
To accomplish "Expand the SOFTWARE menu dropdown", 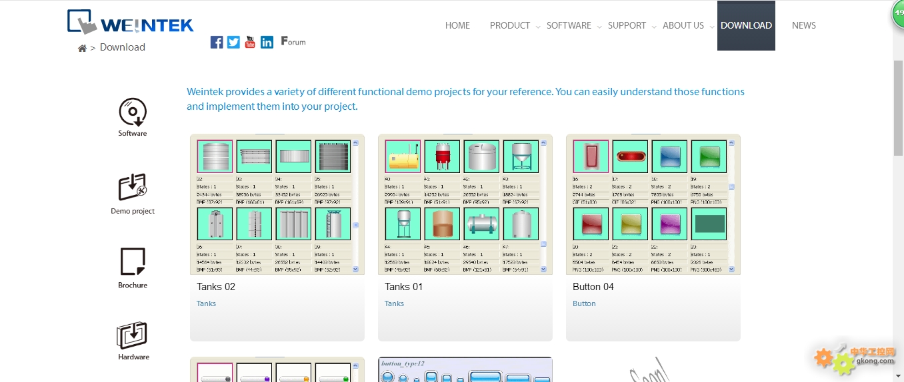I will click(569, 25).
